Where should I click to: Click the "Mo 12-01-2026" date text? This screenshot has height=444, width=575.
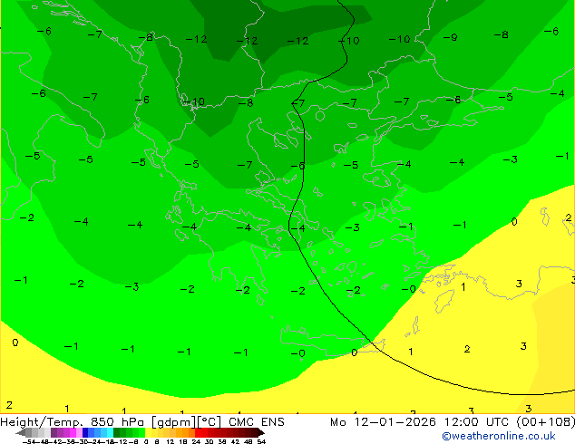(384, 422)
